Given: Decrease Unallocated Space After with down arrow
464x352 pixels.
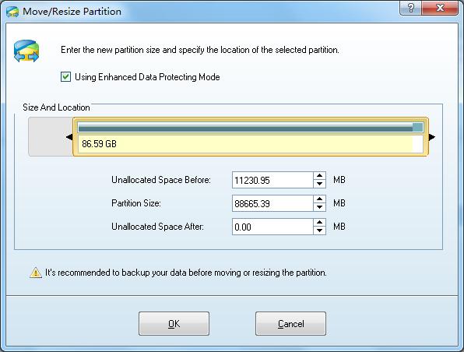Looking at the screenshot, I should point(319,231).
